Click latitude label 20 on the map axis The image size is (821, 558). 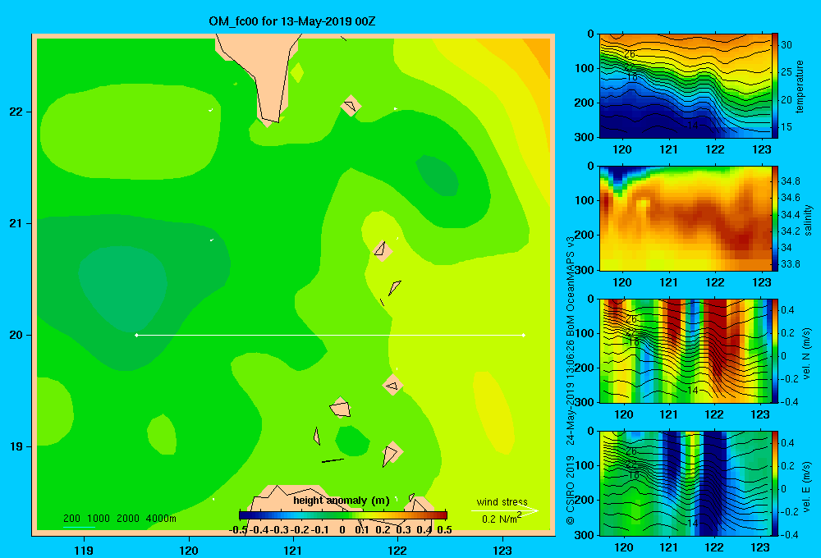(16, 335)
